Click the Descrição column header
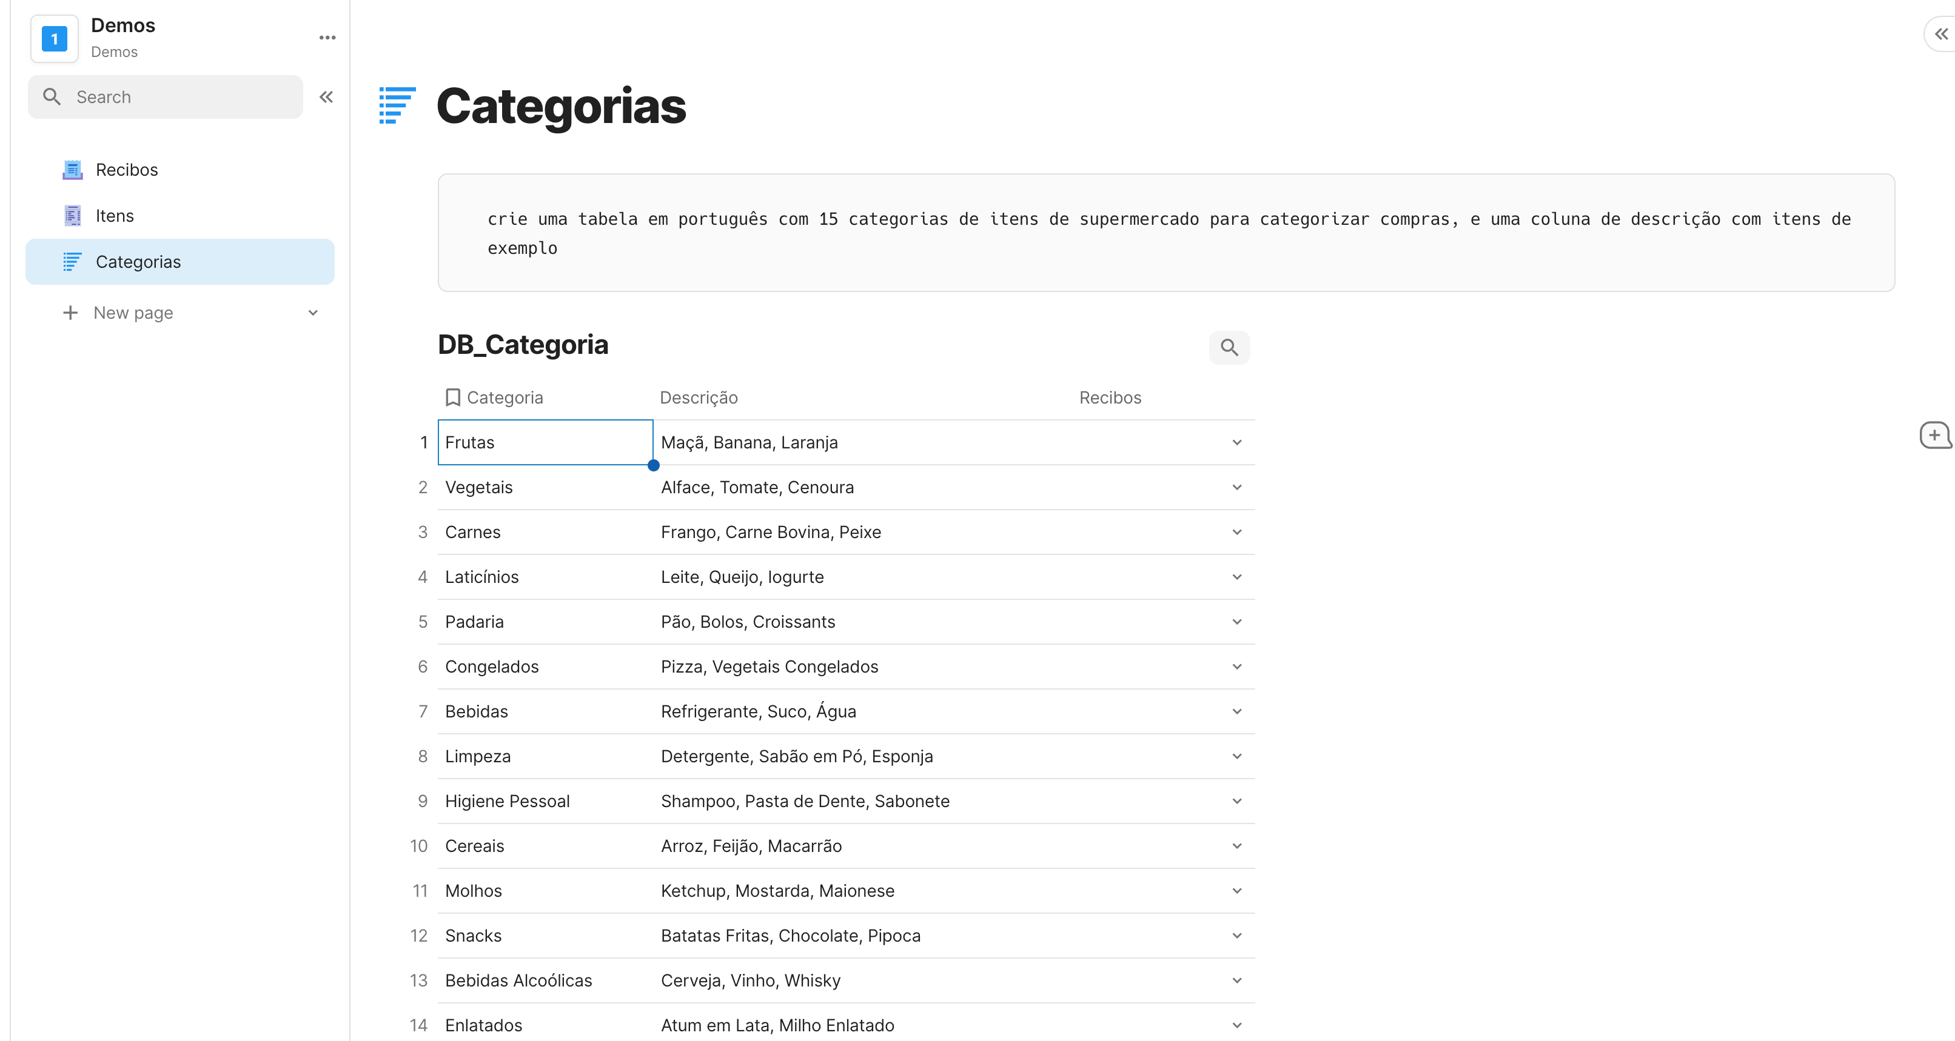Screen dimensions: 1955x1041 (x=698, y=397)
